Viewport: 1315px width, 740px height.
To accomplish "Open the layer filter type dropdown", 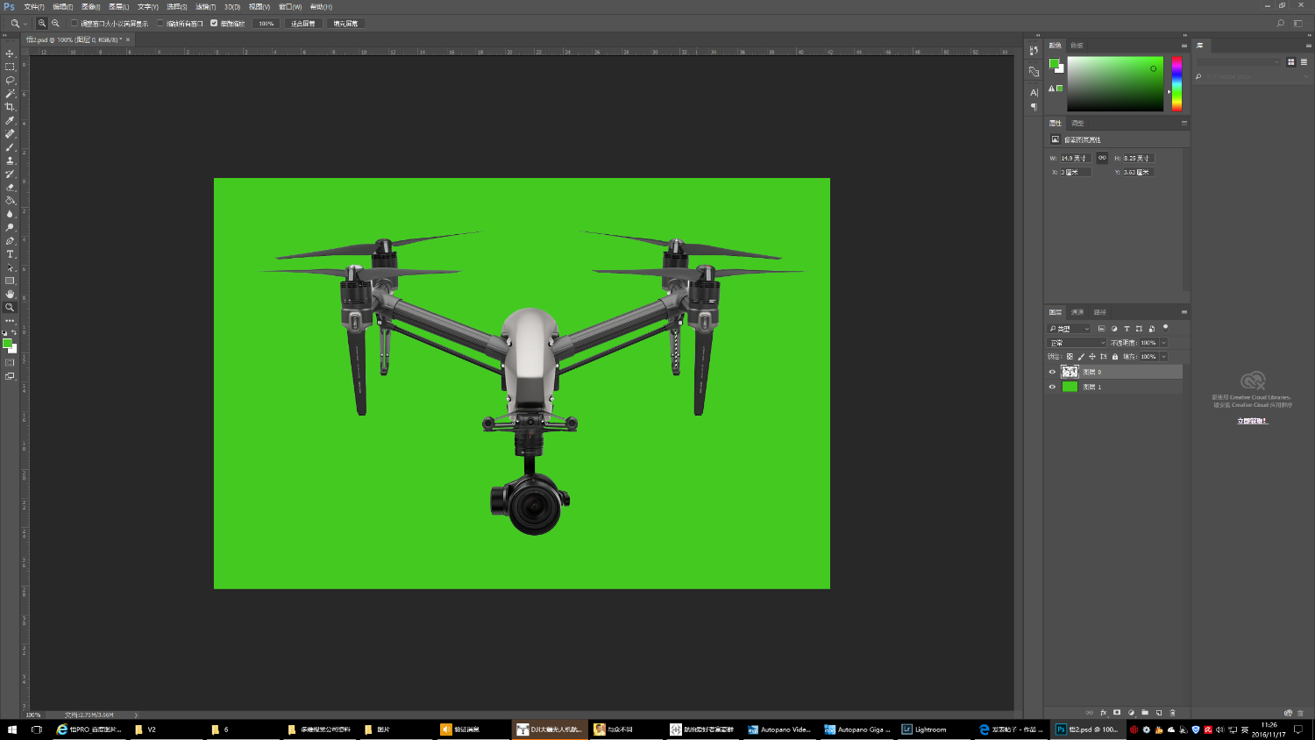I will 1069,329.
